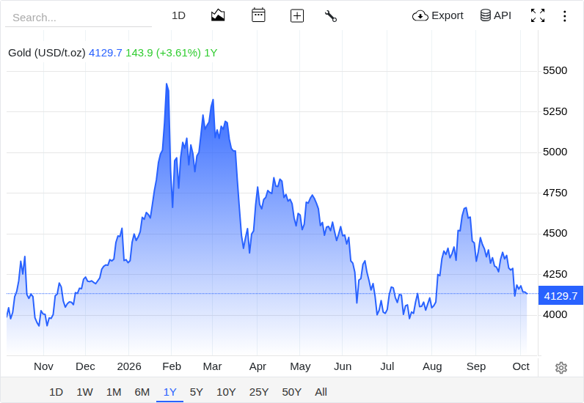
Task: Click the green 1Y label in header
Action: click(x=211, y=53)
